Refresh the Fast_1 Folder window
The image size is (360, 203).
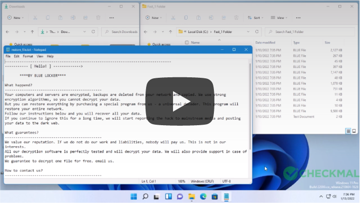(257, 32)
